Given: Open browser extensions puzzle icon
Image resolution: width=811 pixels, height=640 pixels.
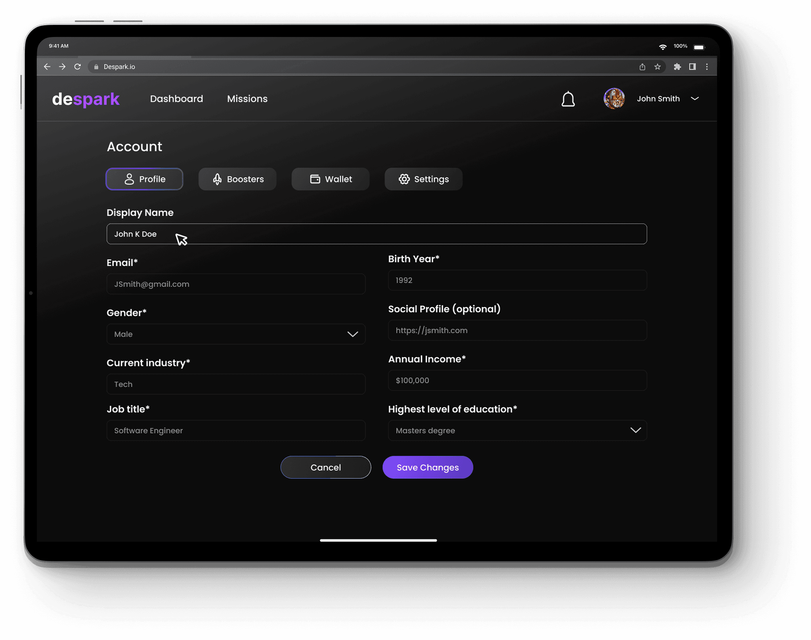Looking at the screenshot, I should click(x=677, y=67).
